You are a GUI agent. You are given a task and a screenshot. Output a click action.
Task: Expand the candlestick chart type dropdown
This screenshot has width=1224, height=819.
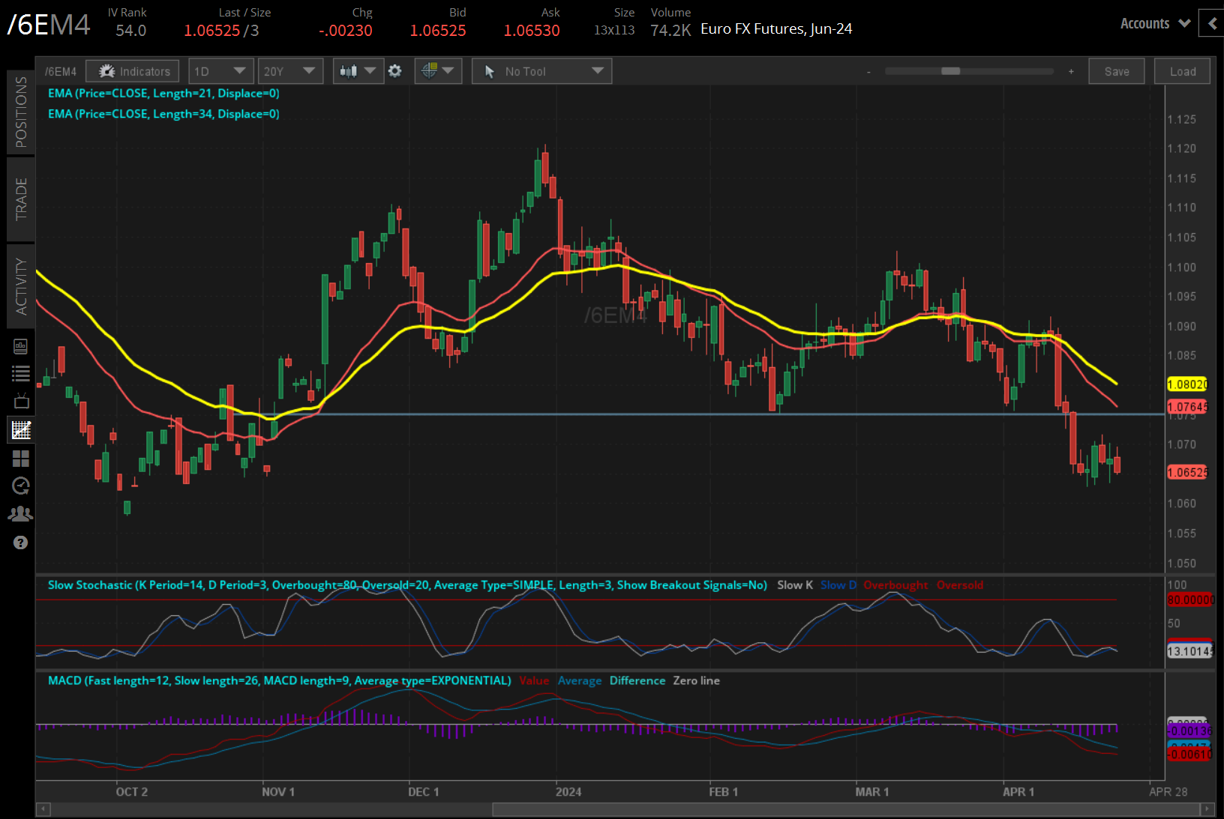click(358, 71)
